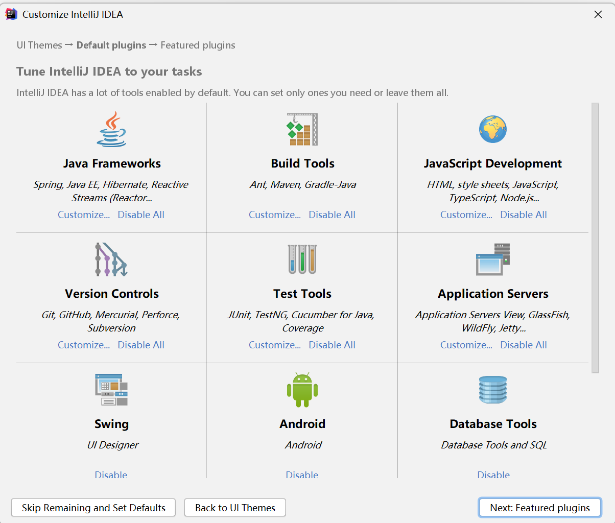
Task: Disable the Database Tools plugin
Action: 493,474
